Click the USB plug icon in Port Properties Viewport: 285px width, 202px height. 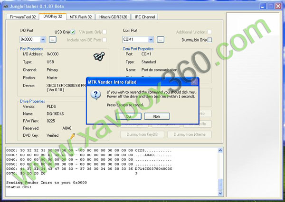[x=99, y=56]
